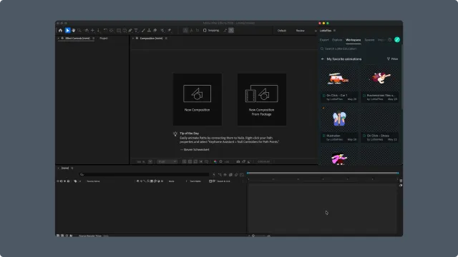Viewport: 458px width, 257px height.
Task: Select the Zoom magnifier tool
Action: (x=79, y=30)
